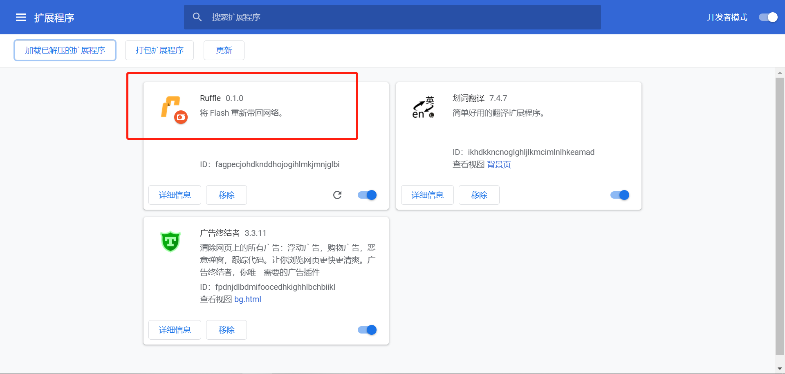This screenshot has height=374, width=785.
Task: Open the 背景页 link for 划词翻译
Action: click(499, 164)
